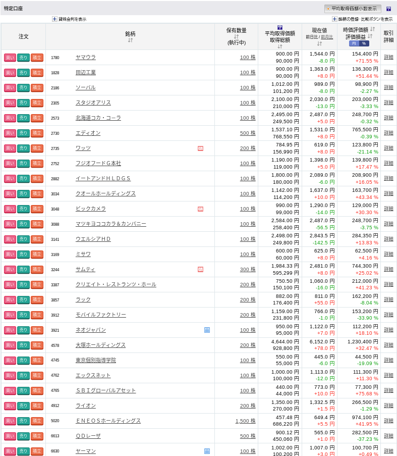Click 積立 button for ウエルシアHD
This screenshot has width=397, height=456.
pos(37,239)
